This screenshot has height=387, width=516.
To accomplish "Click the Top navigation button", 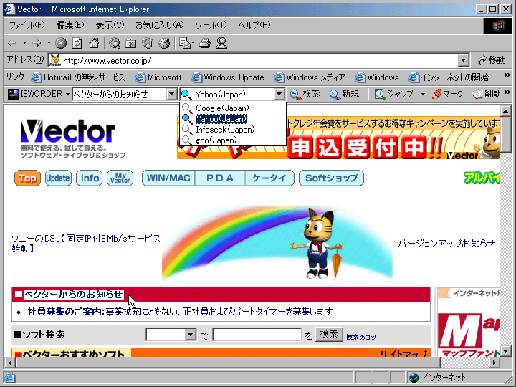I will [27, 178].
